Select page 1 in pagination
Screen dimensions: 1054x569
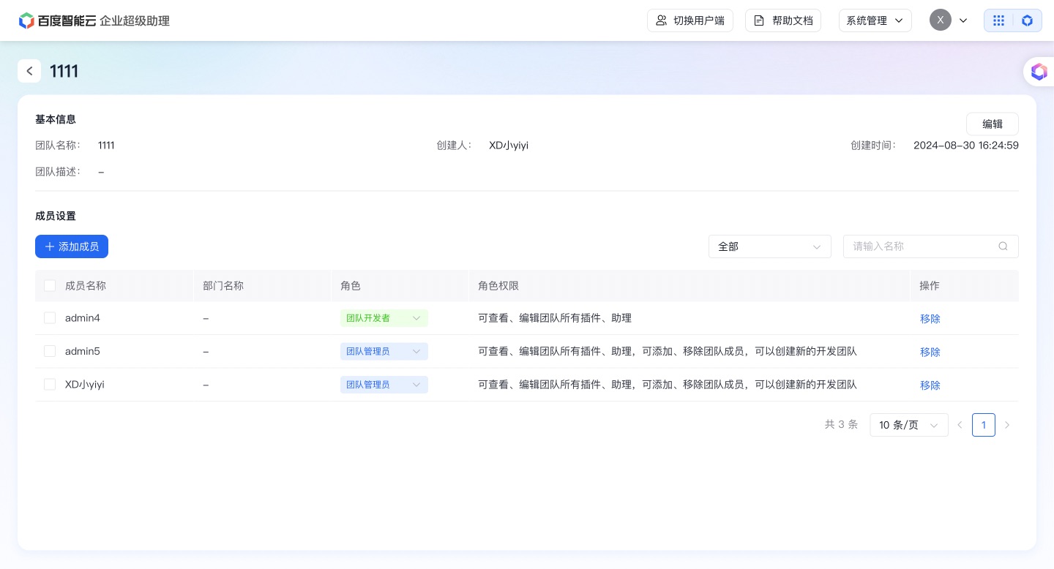(x=984, y=425)
